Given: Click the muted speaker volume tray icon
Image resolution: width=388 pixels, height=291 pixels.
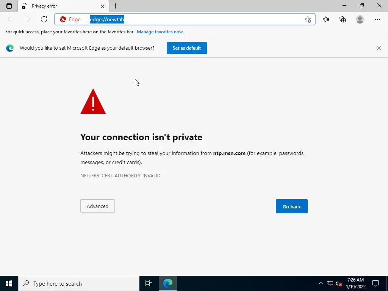Looking at the screenshot, I should (x=339, y=283).
